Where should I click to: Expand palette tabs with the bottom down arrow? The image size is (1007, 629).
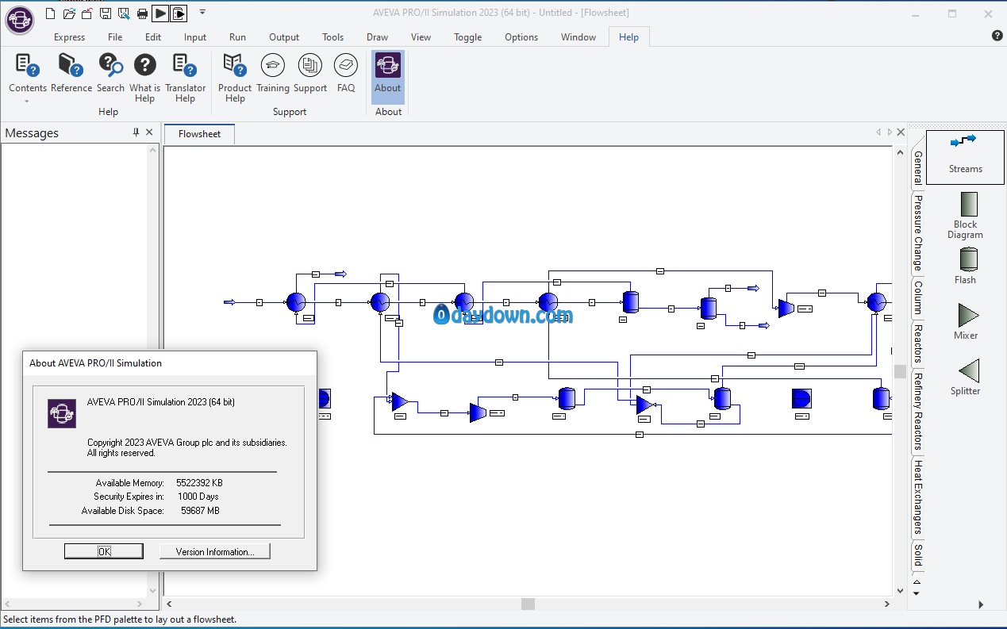coord(917,593)
